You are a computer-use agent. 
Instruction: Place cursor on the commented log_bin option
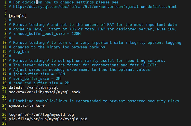tap(21, 52)
